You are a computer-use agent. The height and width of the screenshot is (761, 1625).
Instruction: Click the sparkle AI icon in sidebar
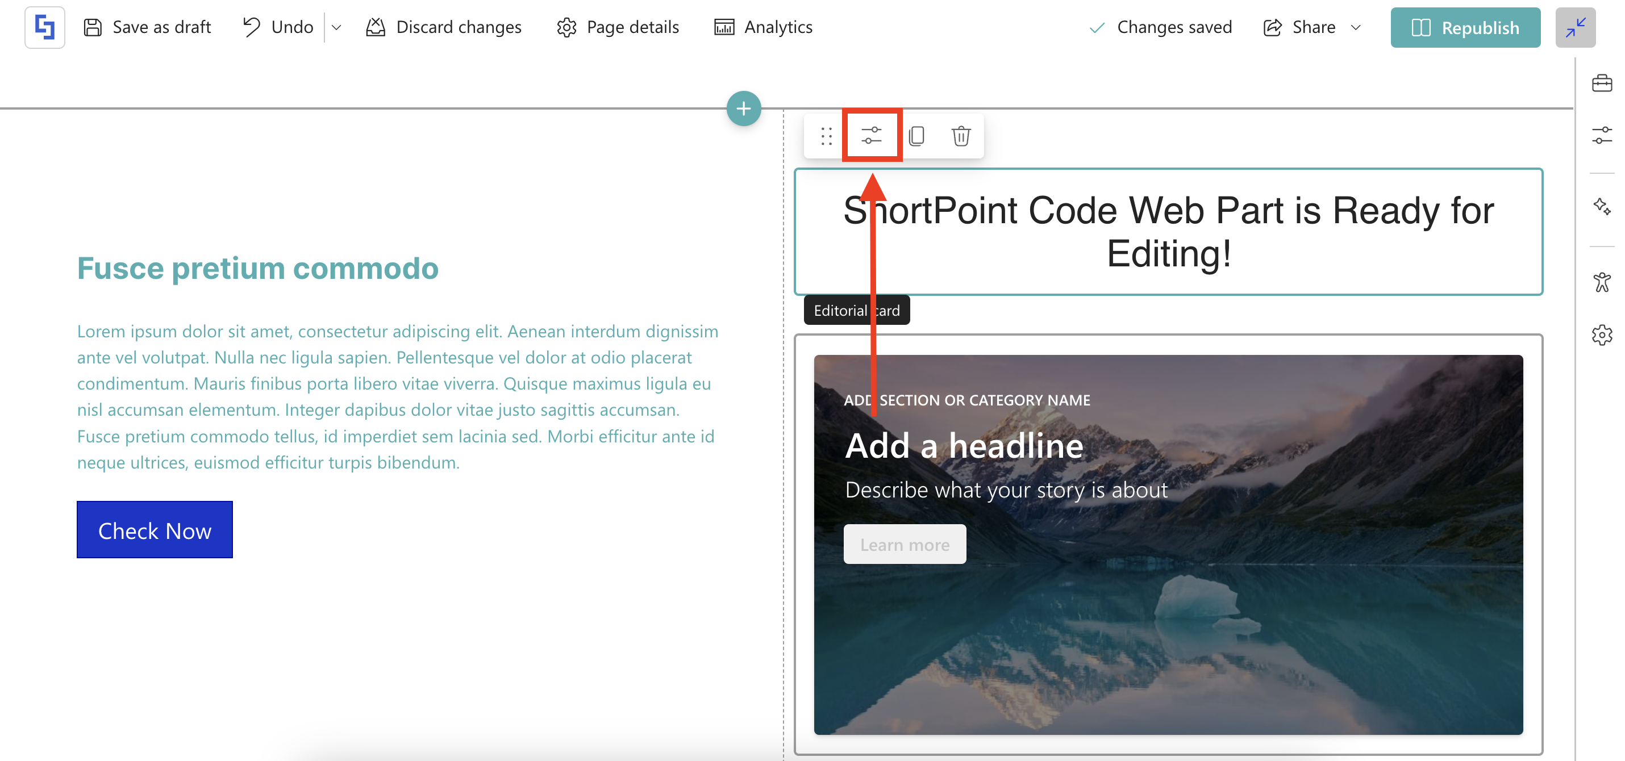pyautogui.click(x=1601, y=206)
